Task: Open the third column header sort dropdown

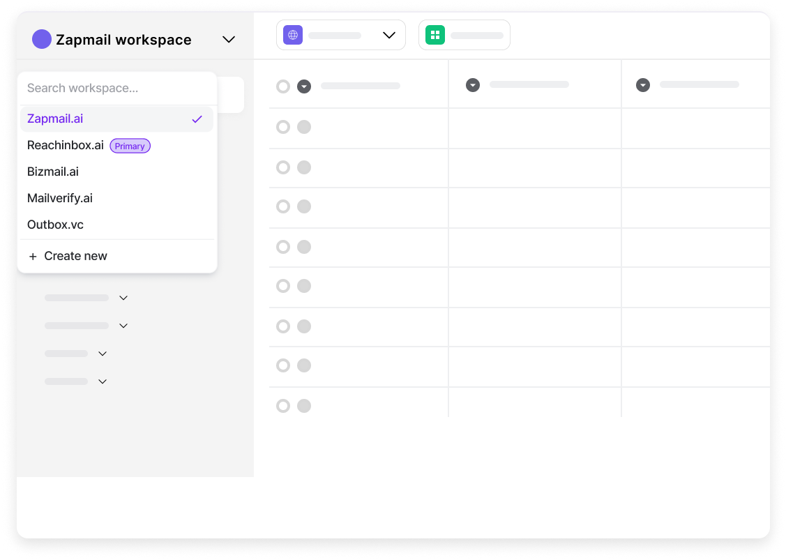Action: [643, 85]
